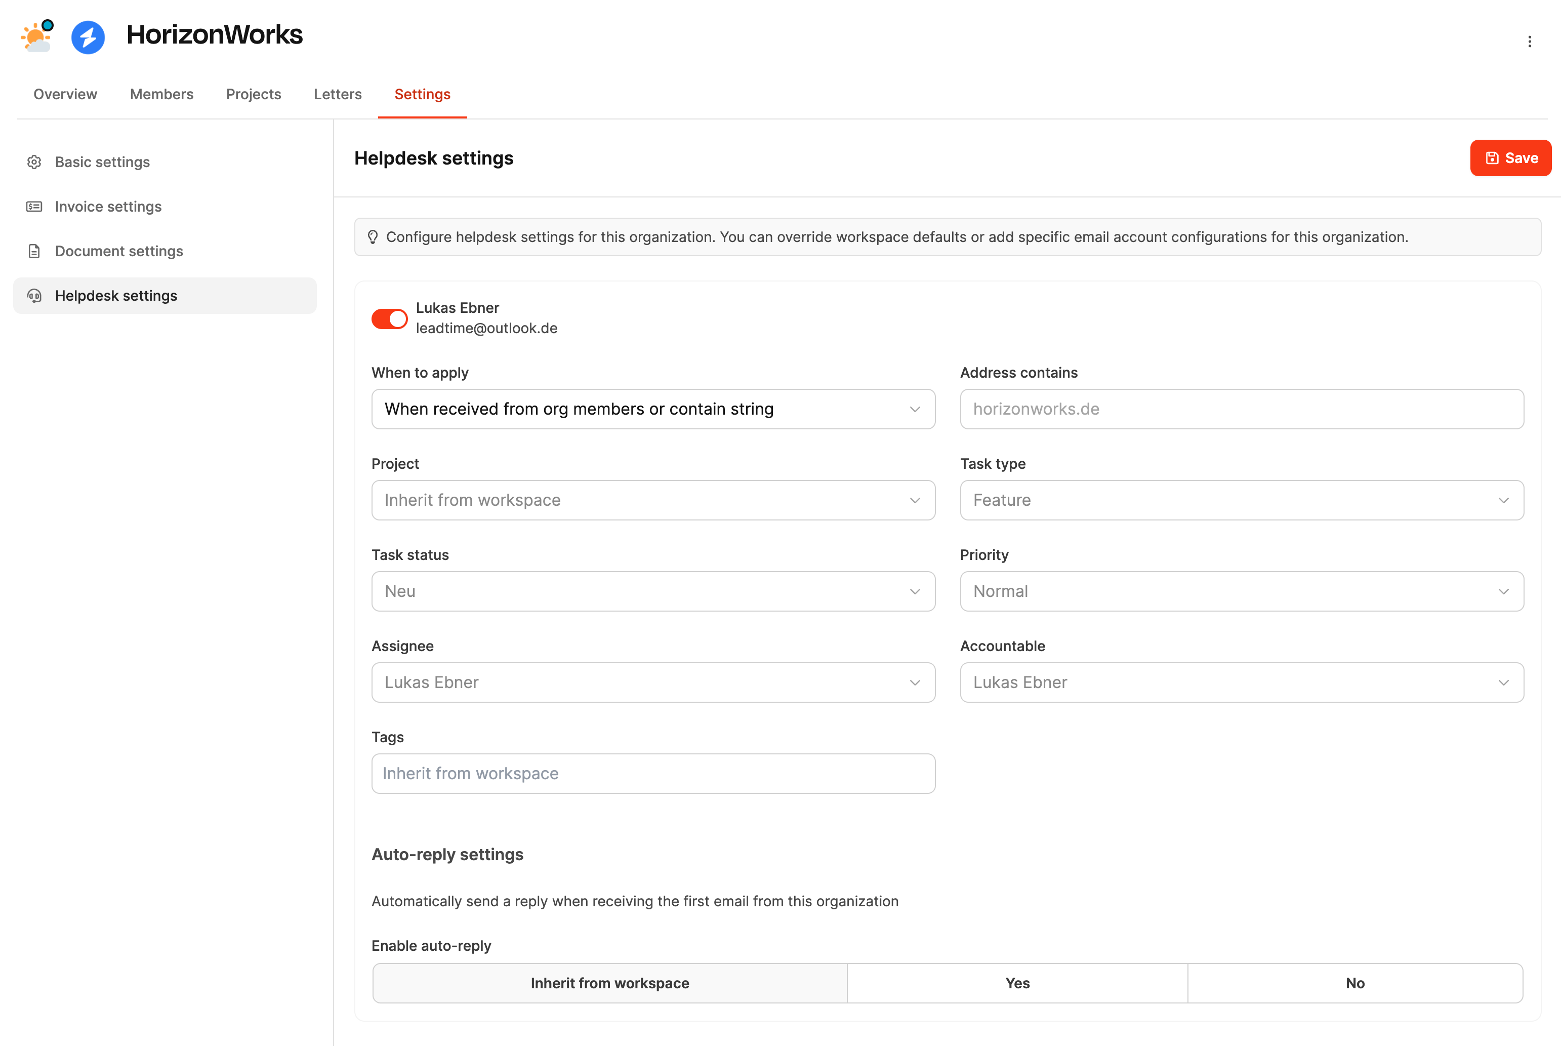The width and height of the screenshot is (1561, 1046).
Task: Click the gear icon beside Basic settings
Action: (x=34, y=162)
